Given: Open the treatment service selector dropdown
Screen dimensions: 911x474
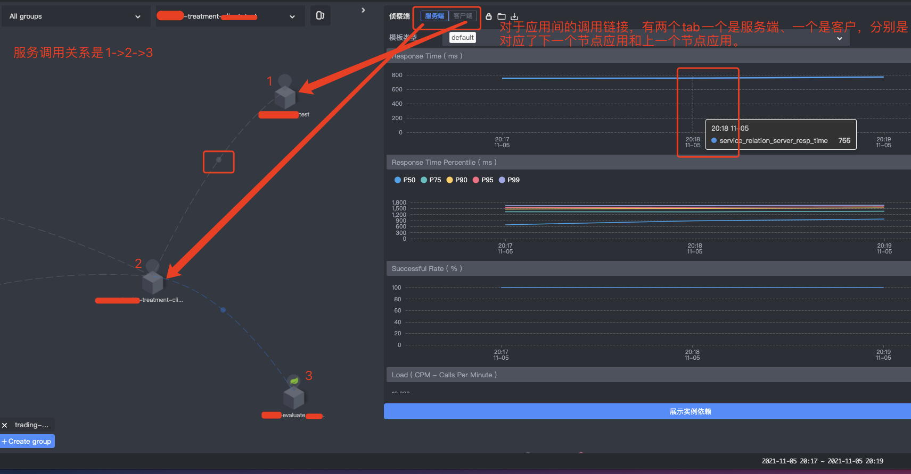Looking at the screenshot, I should 229,16.
